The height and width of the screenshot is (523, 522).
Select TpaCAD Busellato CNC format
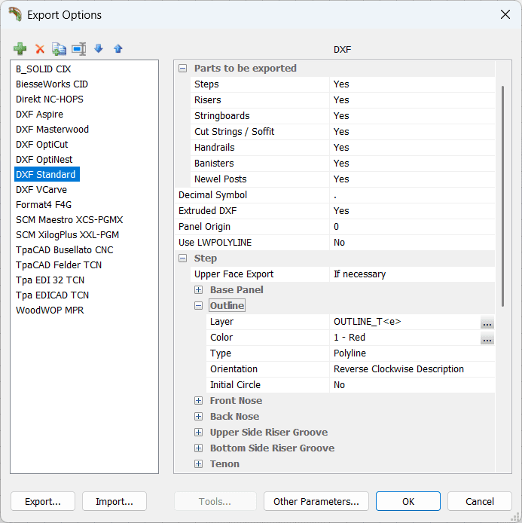64,250
